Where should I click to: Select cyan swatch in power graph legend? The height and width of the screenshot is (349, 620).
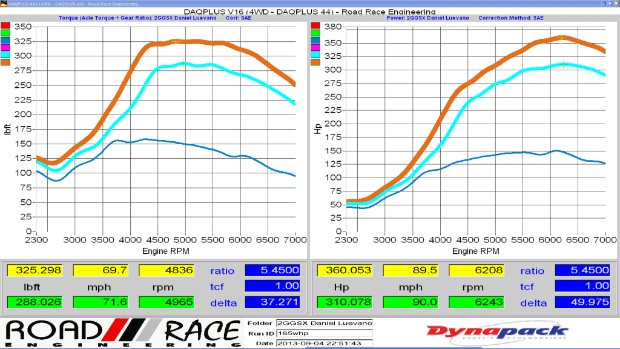point(315,55)
